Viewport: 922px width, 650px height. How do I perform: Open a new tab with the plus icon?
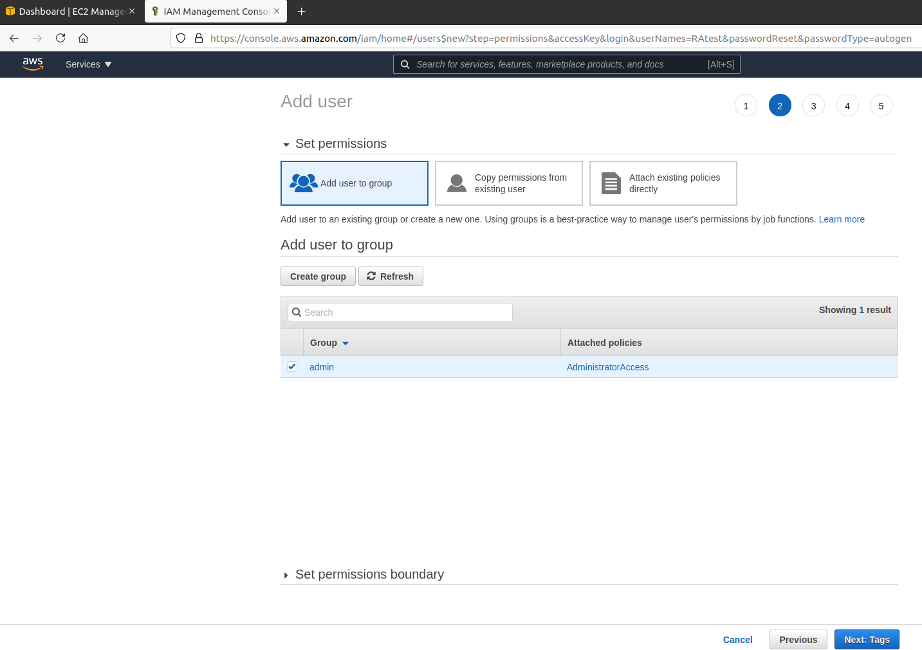pyautogui.click(x=302, y=12)
